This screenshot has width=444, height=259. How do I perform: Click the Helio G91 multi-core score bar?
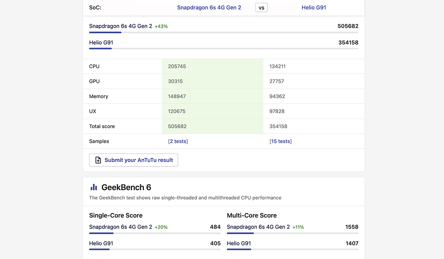(x=293, y=249)
